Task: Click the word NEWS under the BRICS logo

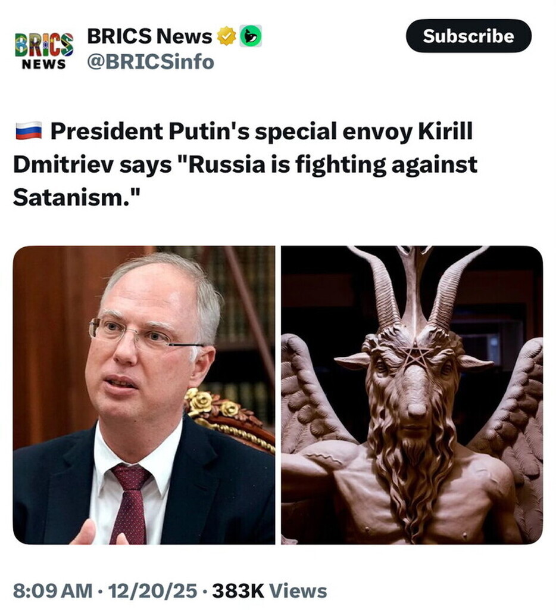Action: (x=44, y=64)
